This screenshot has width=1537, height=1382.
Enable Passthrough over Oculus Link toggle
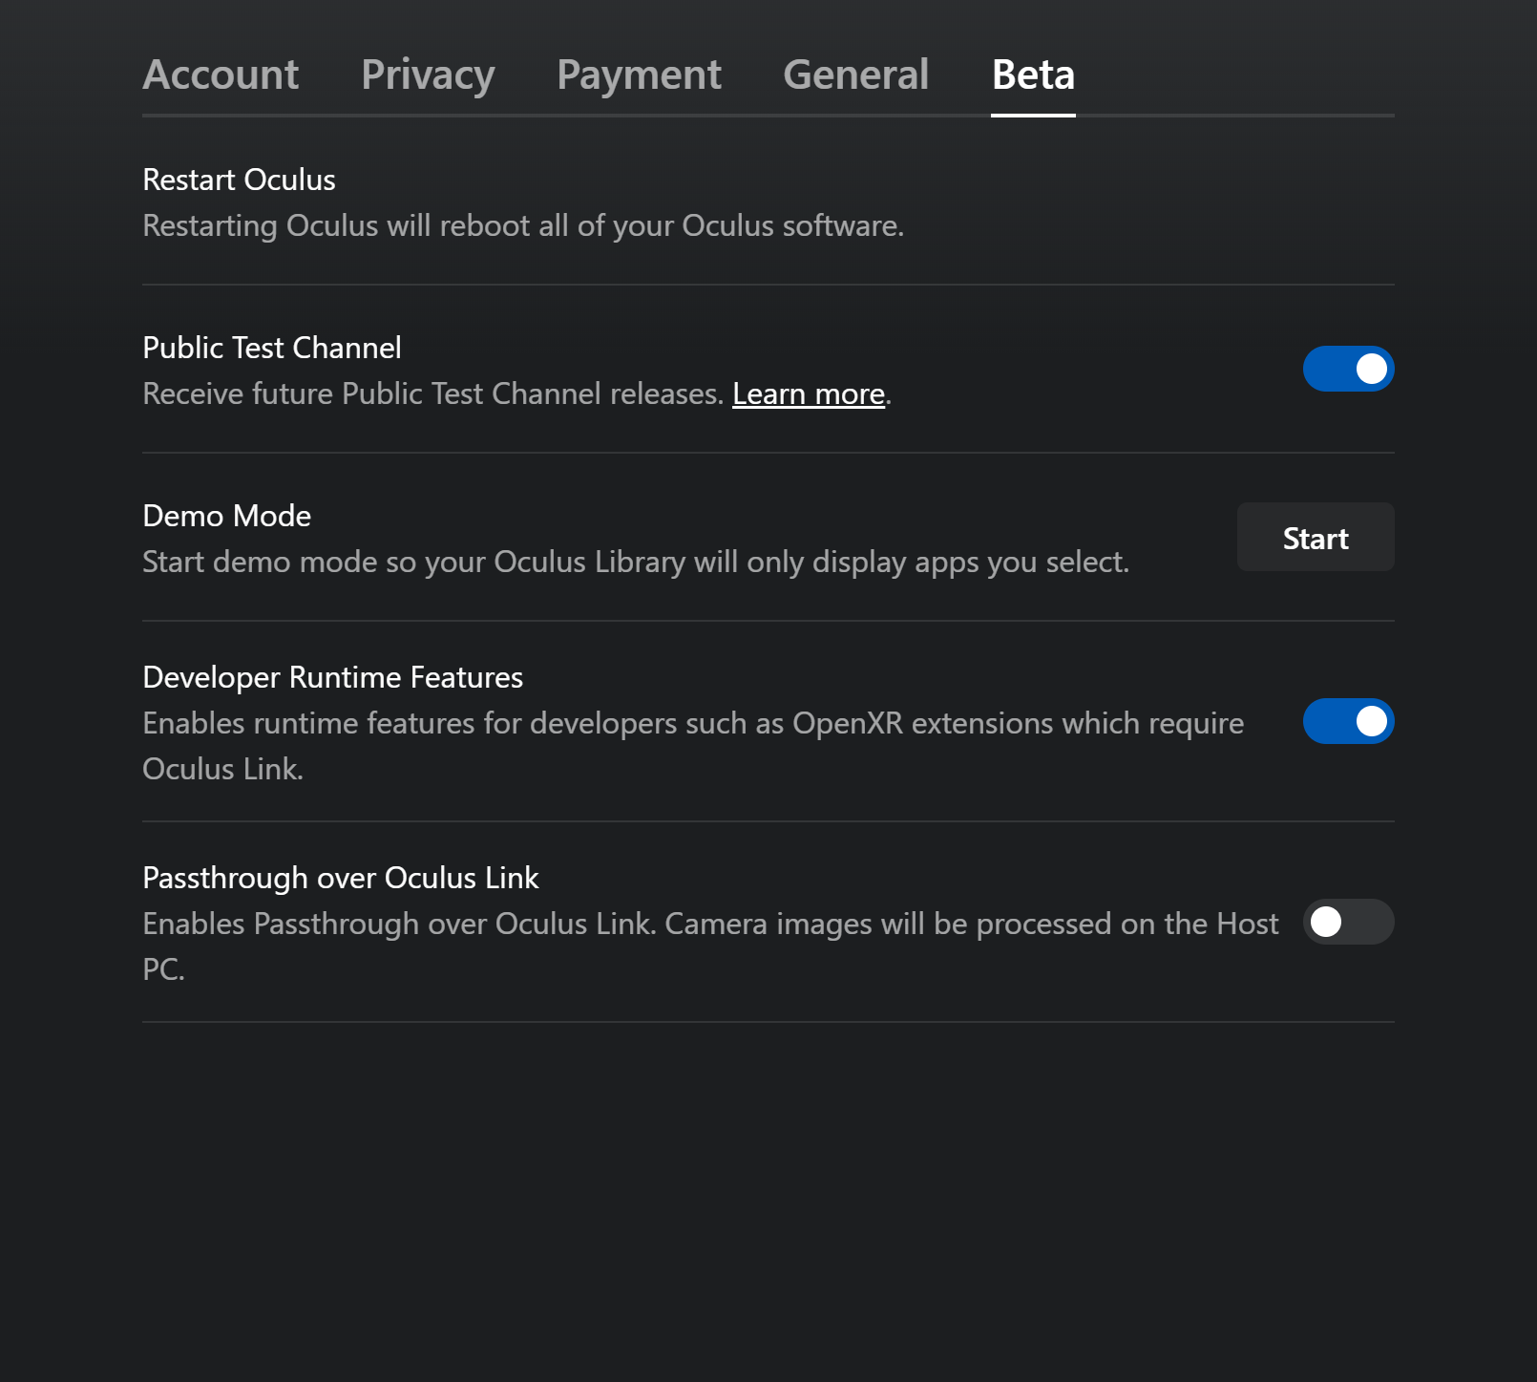[x=1348, y=922]
